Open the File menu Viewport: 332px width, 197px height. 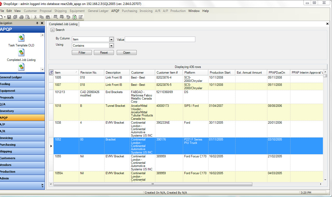tap(2, 11)
